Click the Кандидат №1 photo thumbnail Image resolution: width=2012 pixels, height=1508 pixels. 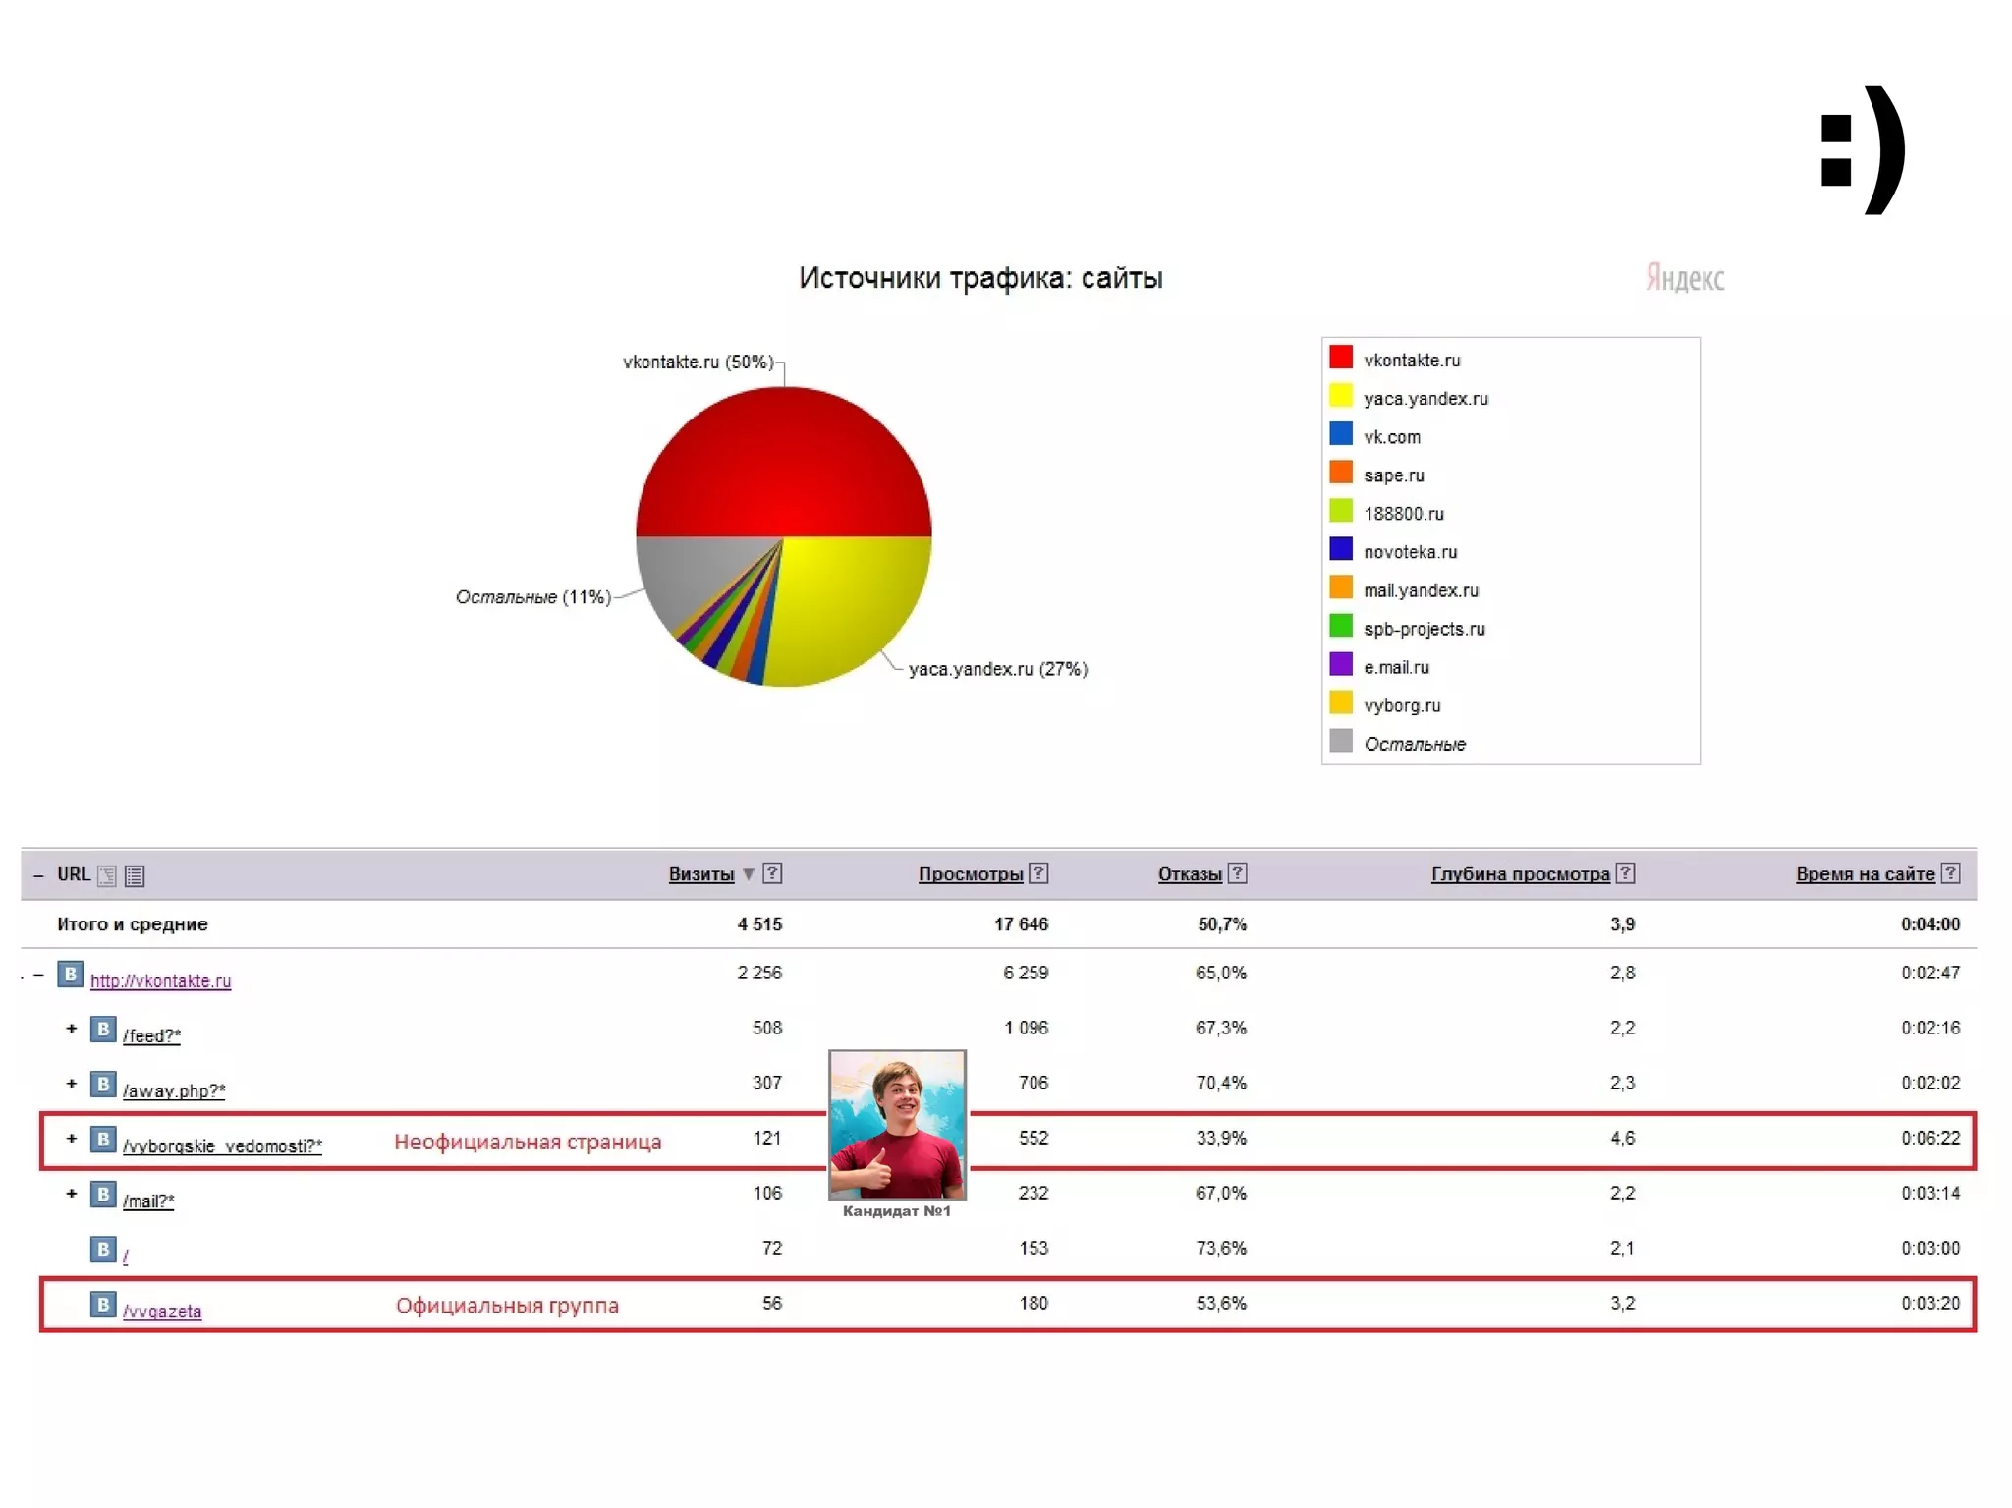click(897, 1124)
